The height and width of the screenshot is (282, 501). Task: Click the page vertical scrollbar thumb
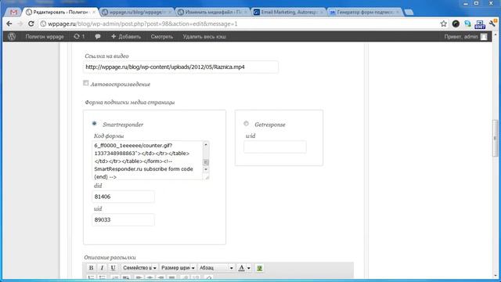(495, 138)
